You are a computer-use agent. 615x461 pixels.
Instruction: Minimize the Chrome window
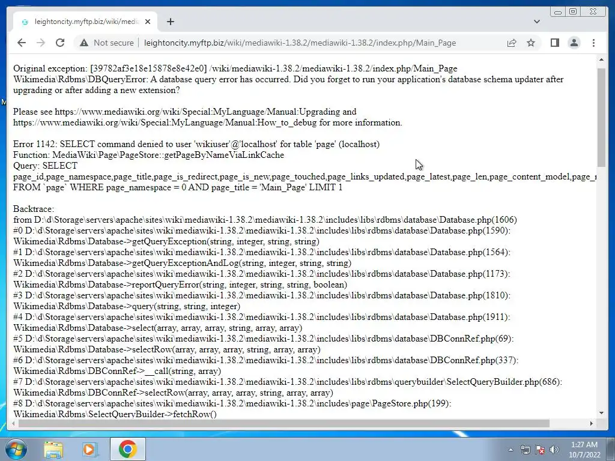pos(557,12)
